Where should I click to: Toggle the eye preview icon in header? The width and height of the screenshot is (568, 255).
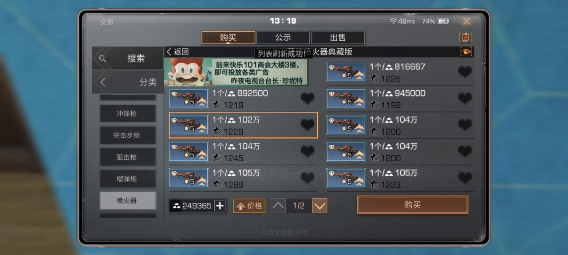point(466,52)
